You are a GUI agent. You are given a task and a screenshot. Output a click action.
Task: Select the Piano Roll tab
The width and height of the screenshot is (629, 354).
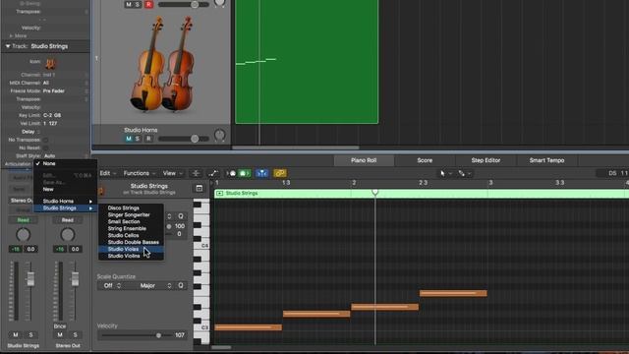pyautogui.click(x=364, y=160)
